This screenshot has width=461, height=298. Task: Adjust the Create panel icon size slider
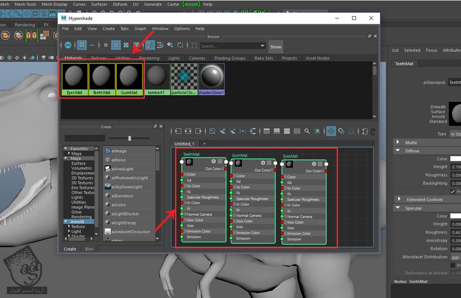(130, 138)
